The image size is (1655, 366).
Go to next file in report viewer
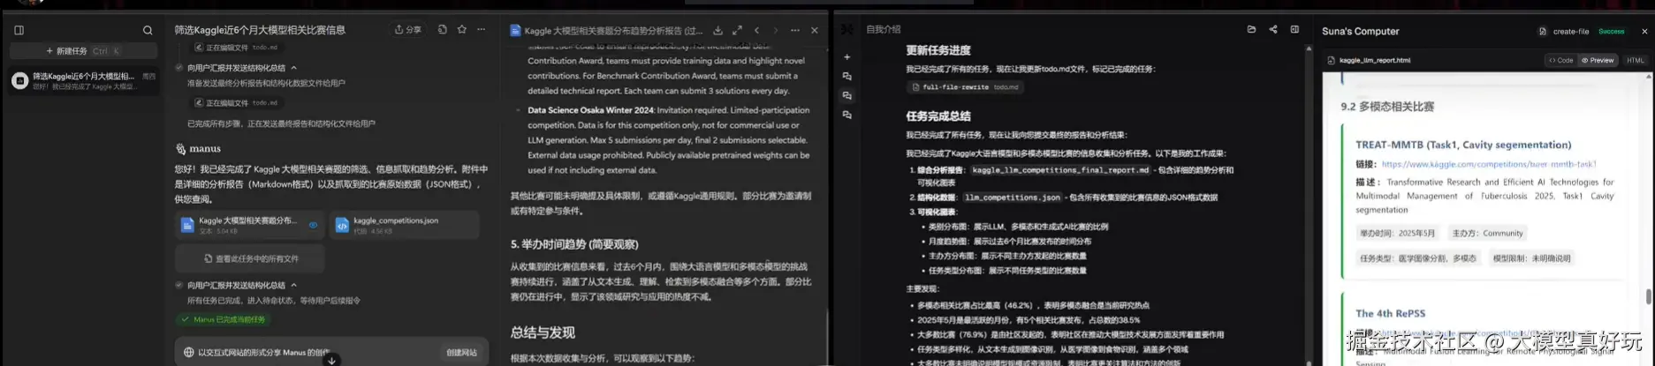(x=776, y=30)
